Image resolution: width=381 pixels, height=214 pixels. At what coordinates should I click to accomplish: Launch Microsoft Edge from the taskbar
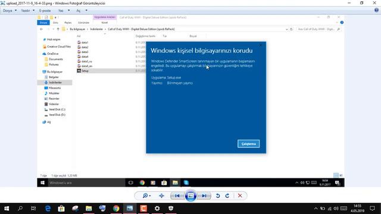[48, 209]
